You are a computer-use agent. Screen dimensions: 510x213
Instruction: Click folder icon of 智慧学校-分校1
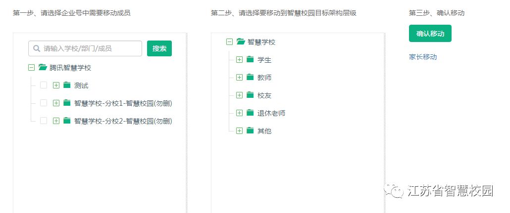pos(67,103)
